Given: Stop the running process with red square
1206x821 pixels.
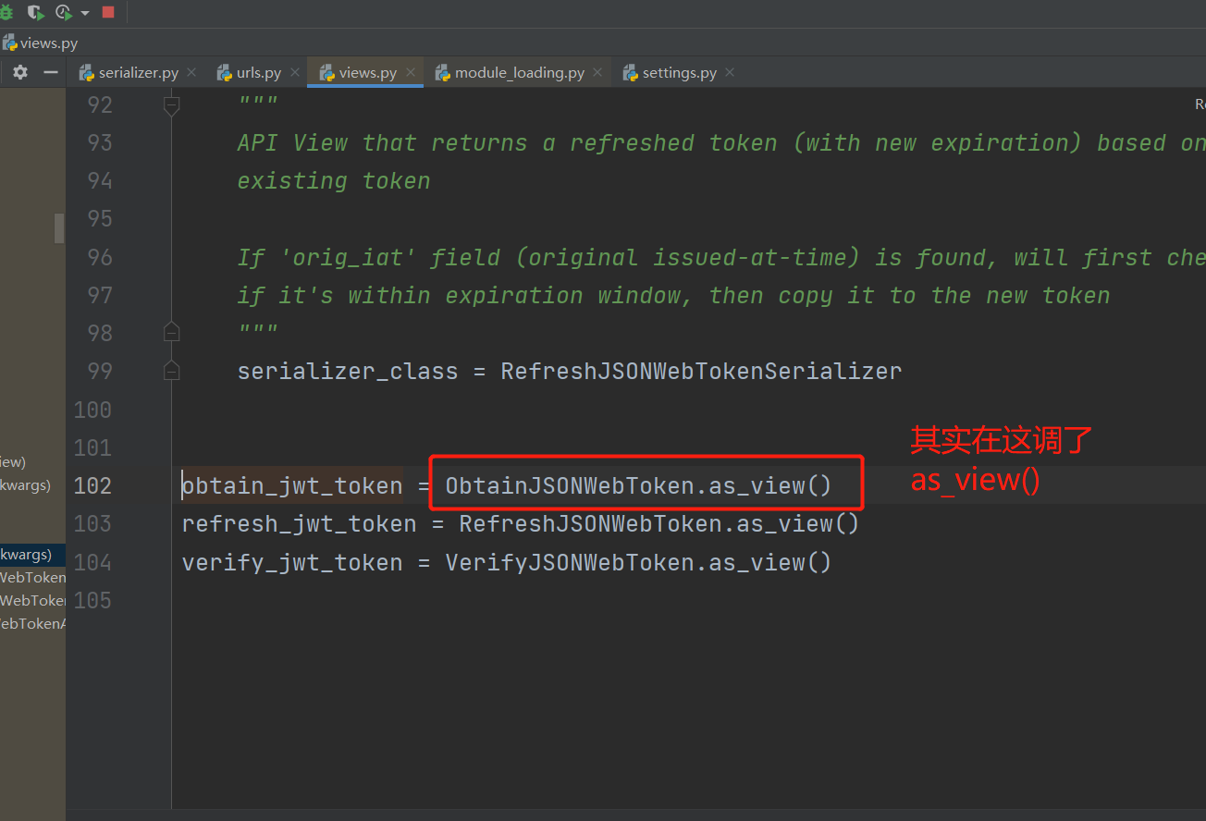Looking at the screenshot, I should point(108,12).
